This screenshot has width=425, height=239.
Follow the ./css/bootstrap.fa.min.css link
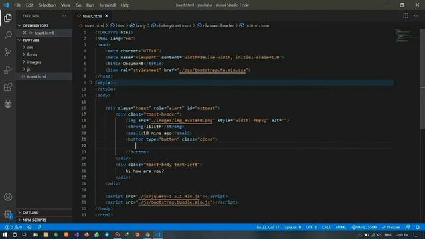click(x=212, y=70)
